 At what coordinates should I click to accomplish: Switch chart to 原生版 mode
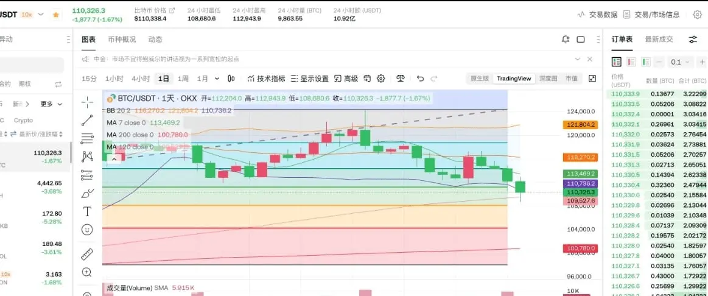480,79
